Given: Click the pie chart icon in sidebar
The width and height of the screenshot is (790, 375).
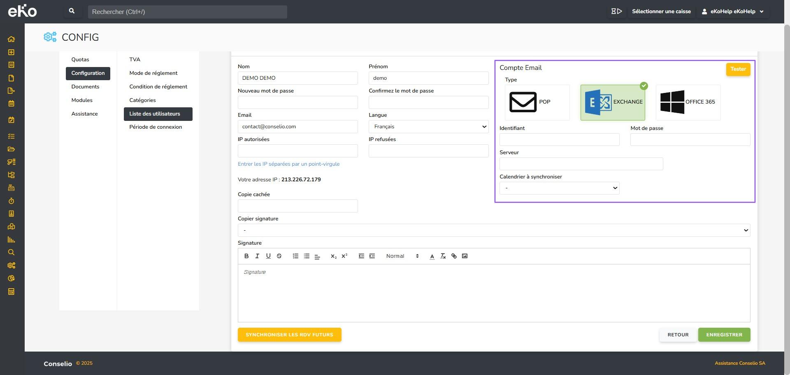Looking at the screenshot, I should pyautogui.click(x=11, y=278).
